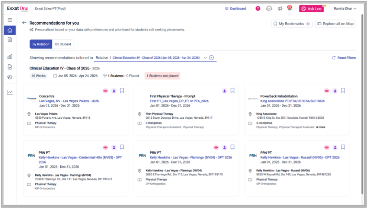Click the student icon on Concentra card
This screenshot has width=368, height=209.
[x=114, y=91]
